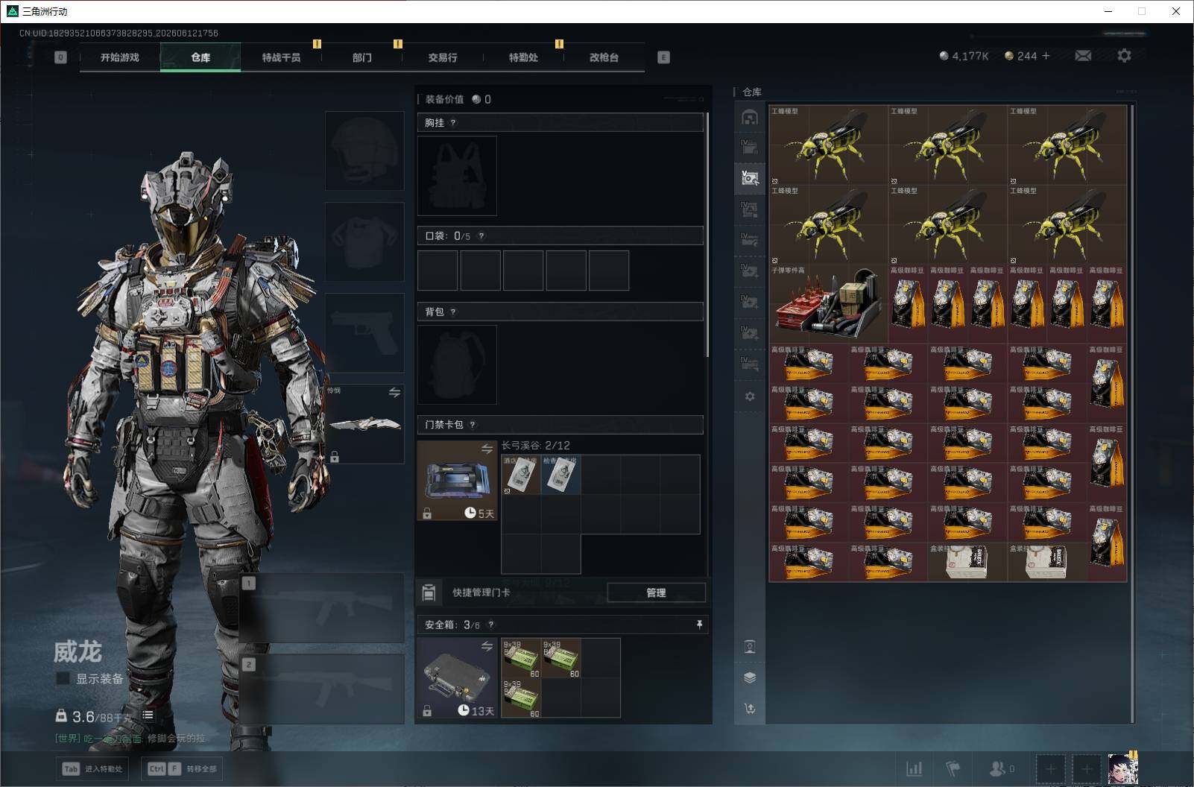Click the Q key navigation icon
The image size is (1194, 787).
tap(61, 57)
